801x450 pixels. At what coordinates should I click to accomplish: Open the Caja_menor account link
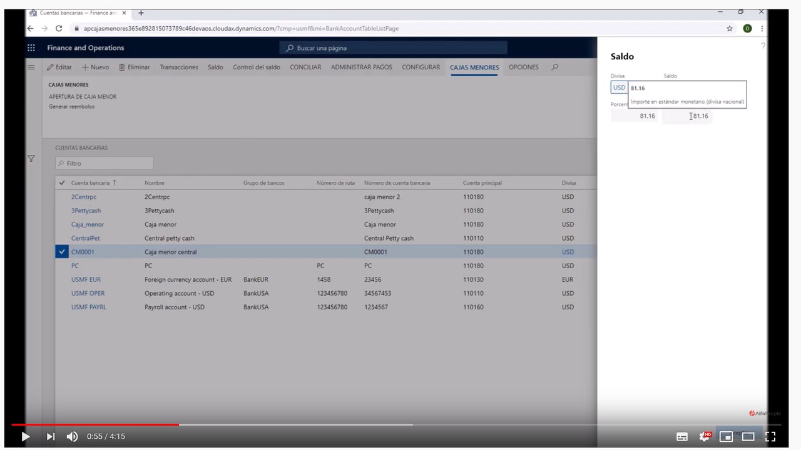pyautogui.click(x=88, y=224)
